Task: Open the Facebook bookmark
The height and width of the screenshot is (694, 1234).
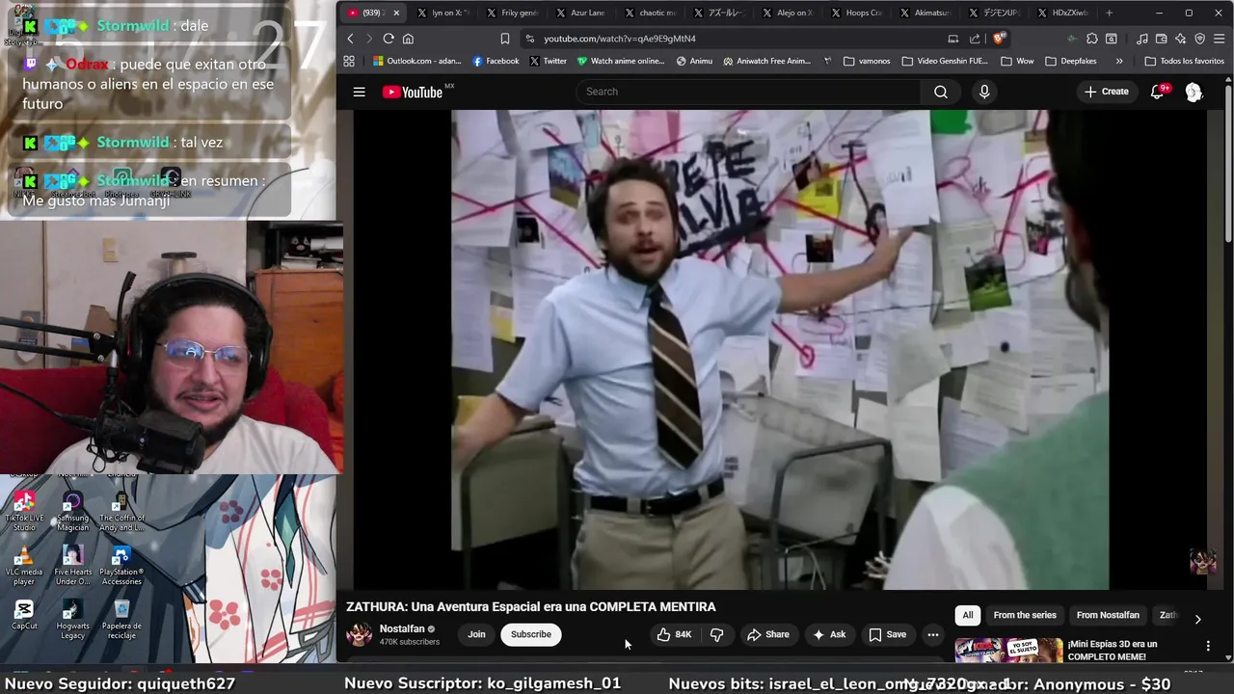Action: tap(496, 61)
